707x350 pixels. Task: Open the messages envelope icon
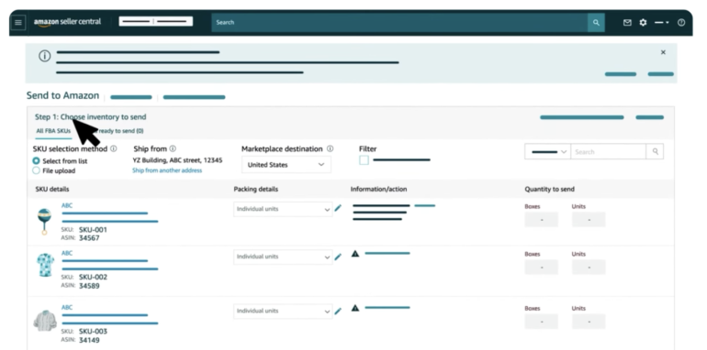pyautogui.click(x=627, y=23)
